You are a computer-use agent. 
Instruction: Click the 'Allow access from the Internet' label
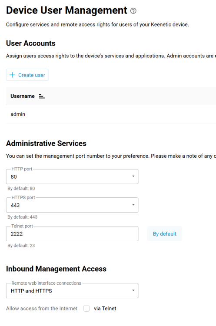pyautogui.click(x=42, y=309)
